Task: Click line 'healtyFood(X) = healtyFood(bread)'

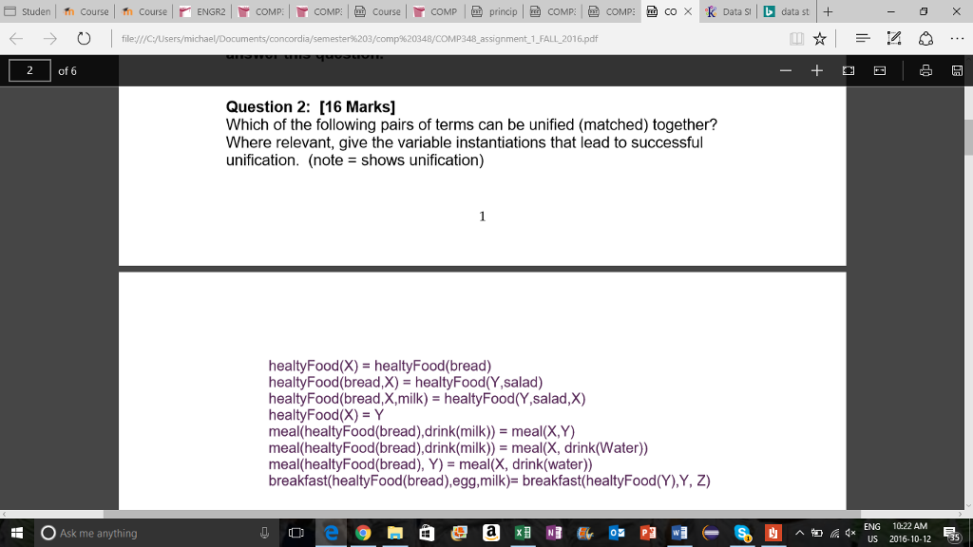Action: click(380, 366)
